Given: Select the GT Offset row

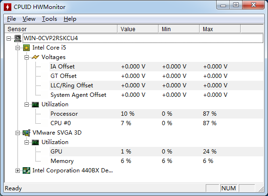Looking at the screenshot, I should coord(156,76).
